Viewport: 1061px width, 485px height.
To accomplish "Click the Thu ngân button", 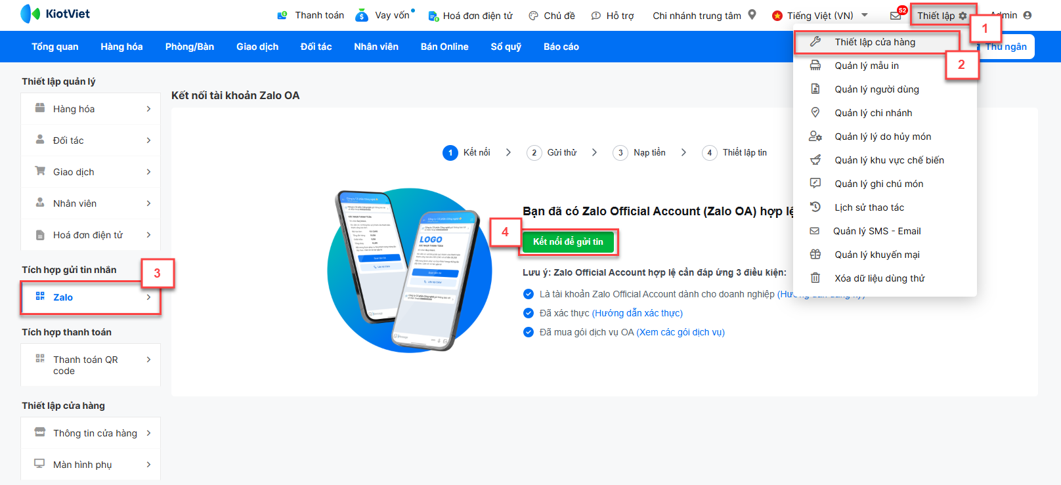I will 1006,47.
